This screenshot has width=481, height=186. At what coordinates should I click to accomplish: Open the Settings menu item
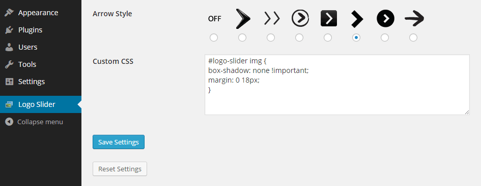coord(41,82)
